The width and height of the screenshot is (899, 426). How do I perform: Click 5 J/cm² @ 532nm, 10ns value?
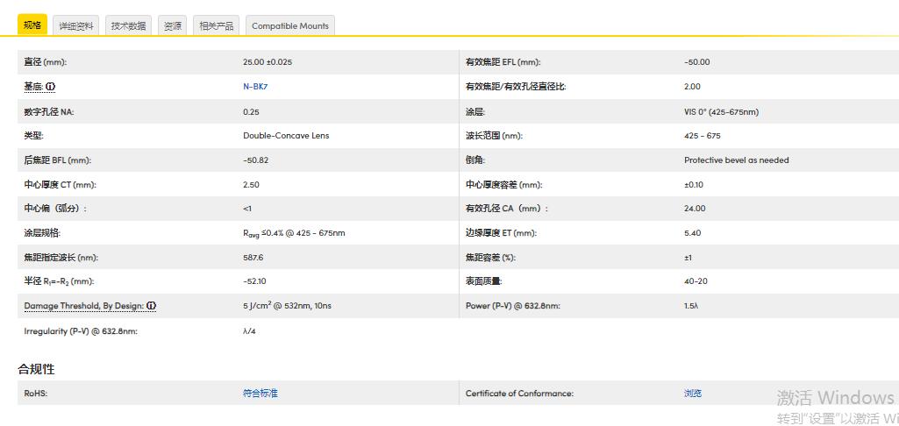click(288, 306)
